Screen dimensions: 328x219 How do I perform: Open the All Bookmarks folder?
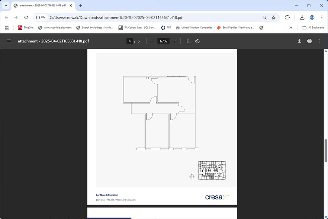(x=313, y=27)
